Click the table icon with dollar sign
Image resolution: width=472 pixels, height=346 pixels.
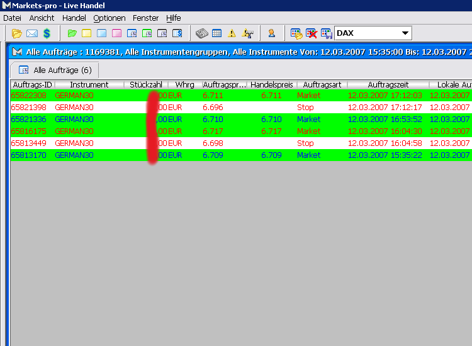pyautogui.click(x=177, y=33)
